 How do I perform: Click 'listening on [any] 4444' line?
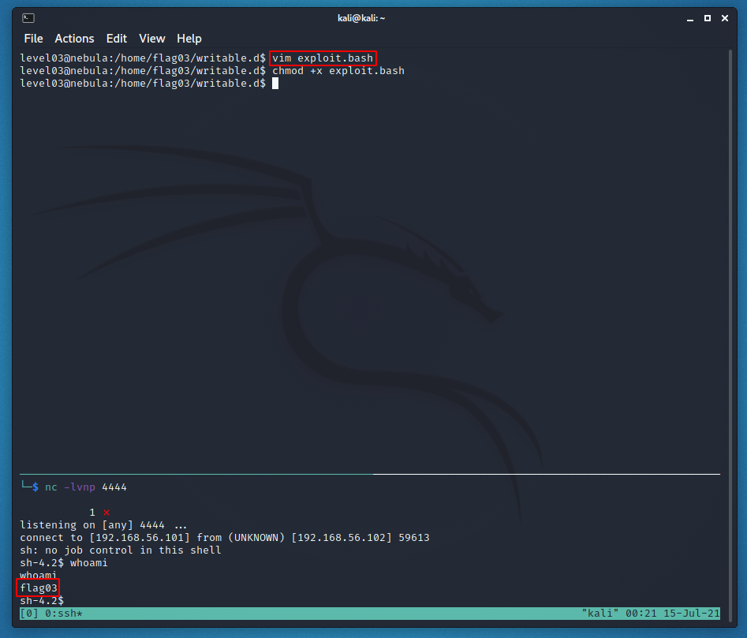click(x=103, y=525)
